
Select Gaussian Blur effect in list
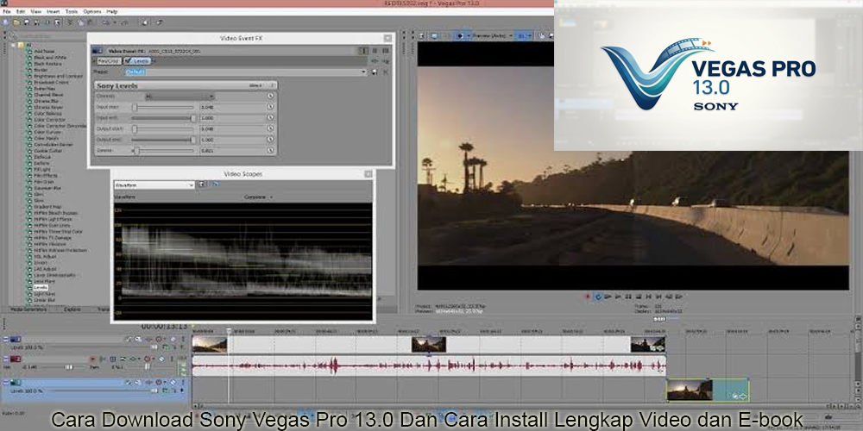(x=47, y=188)
